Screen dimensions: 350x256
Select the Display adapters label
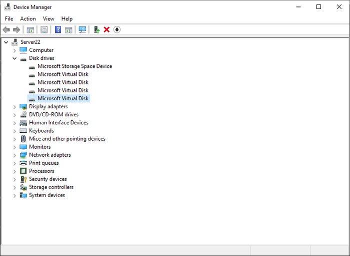[48, 106]
